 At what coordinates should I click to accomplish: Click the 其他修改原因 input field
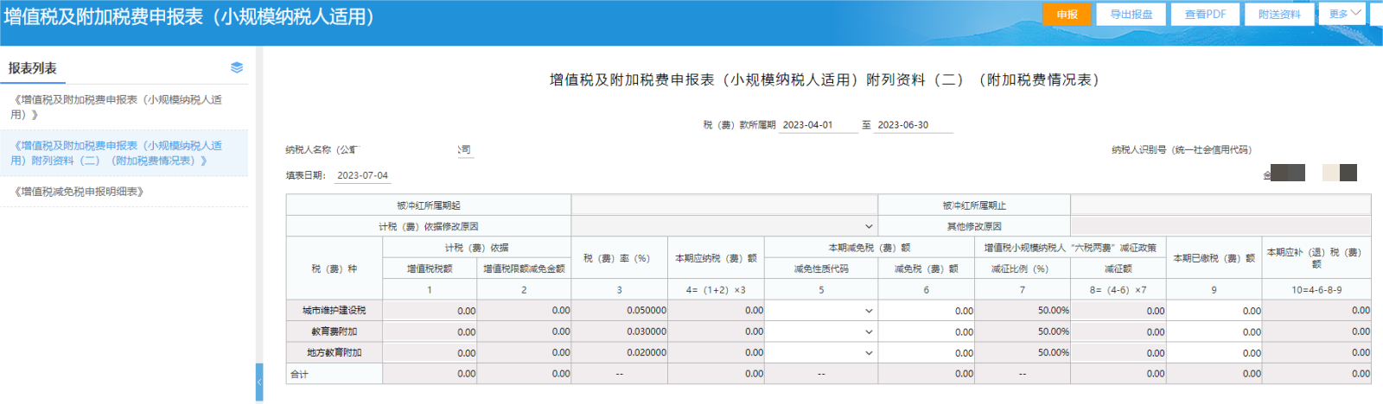pos(1220,226)
